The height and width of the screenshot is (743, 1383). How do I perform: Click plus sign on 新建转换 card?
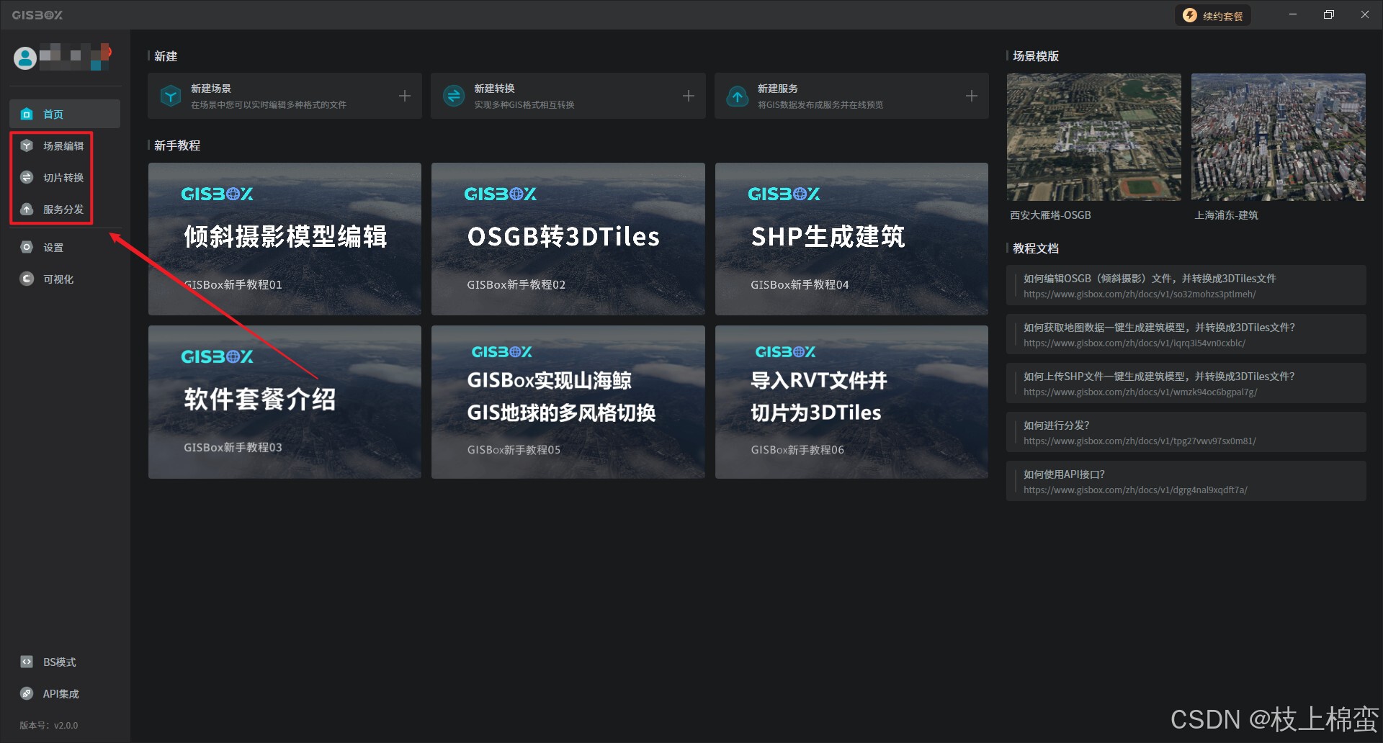(x=689, y=96)
